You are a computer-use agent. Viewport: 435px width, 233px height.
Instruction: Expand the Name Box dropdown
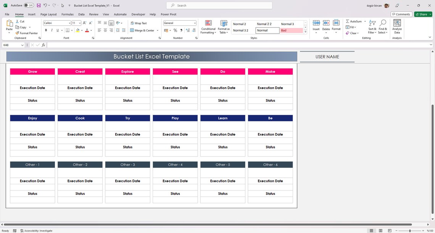point(21,45)
